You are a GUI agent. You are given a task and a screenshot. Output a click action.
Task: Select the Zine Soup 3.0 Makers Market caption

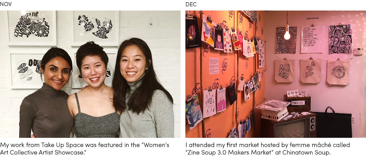(x=268, y=148)
